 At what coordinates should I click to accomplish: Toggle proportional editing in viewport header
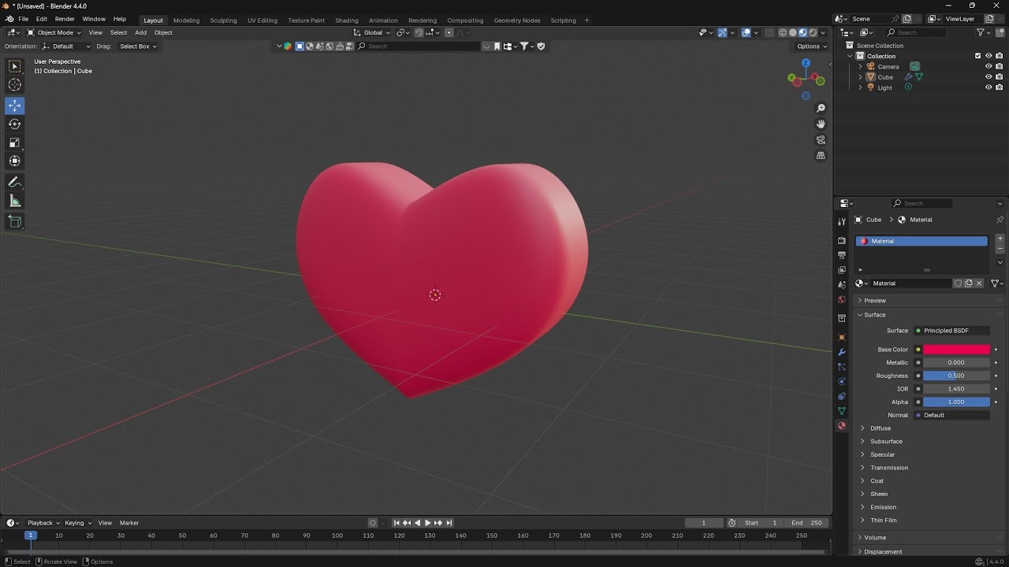pos(449,32)
